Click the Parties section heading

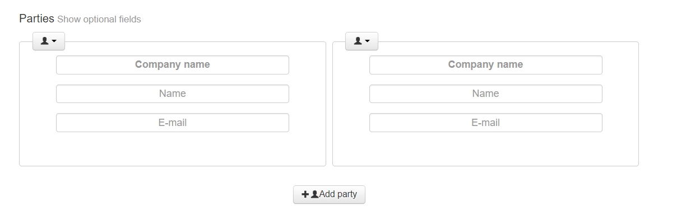36,18
